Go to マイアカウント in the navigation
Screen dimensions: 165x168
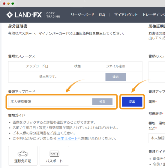pyautogui.click(x=126, y=15)
